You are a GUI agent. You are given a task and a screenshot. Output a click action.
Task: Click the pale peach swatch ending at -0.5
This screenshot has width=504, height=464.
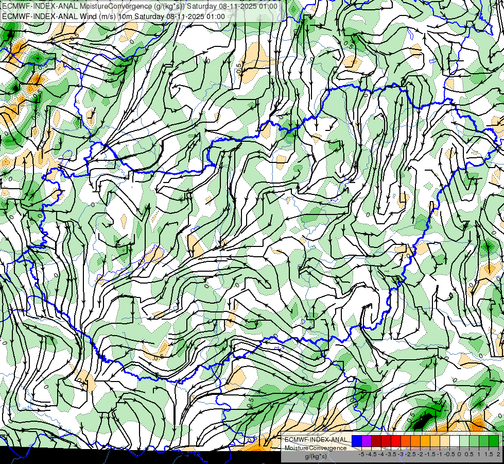pos(445,441)
